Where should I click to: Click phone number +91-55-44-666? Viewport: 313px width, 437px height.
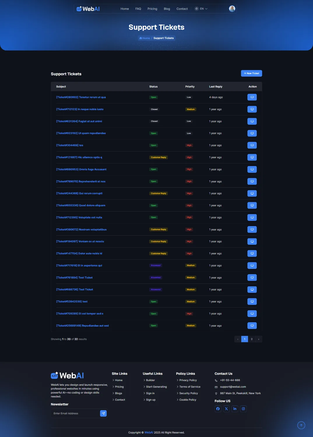pos(230,380)
